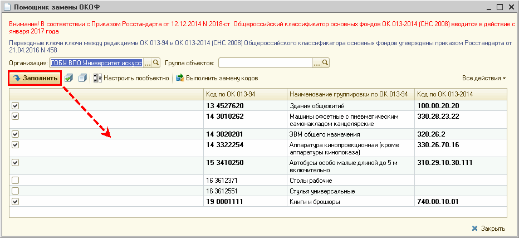The image size is (519, 238).
Task: Select the cell 14 3322254
Action: (245, 148)
